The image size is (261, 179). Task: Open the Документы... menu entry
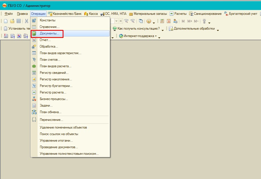coord(50,33)
